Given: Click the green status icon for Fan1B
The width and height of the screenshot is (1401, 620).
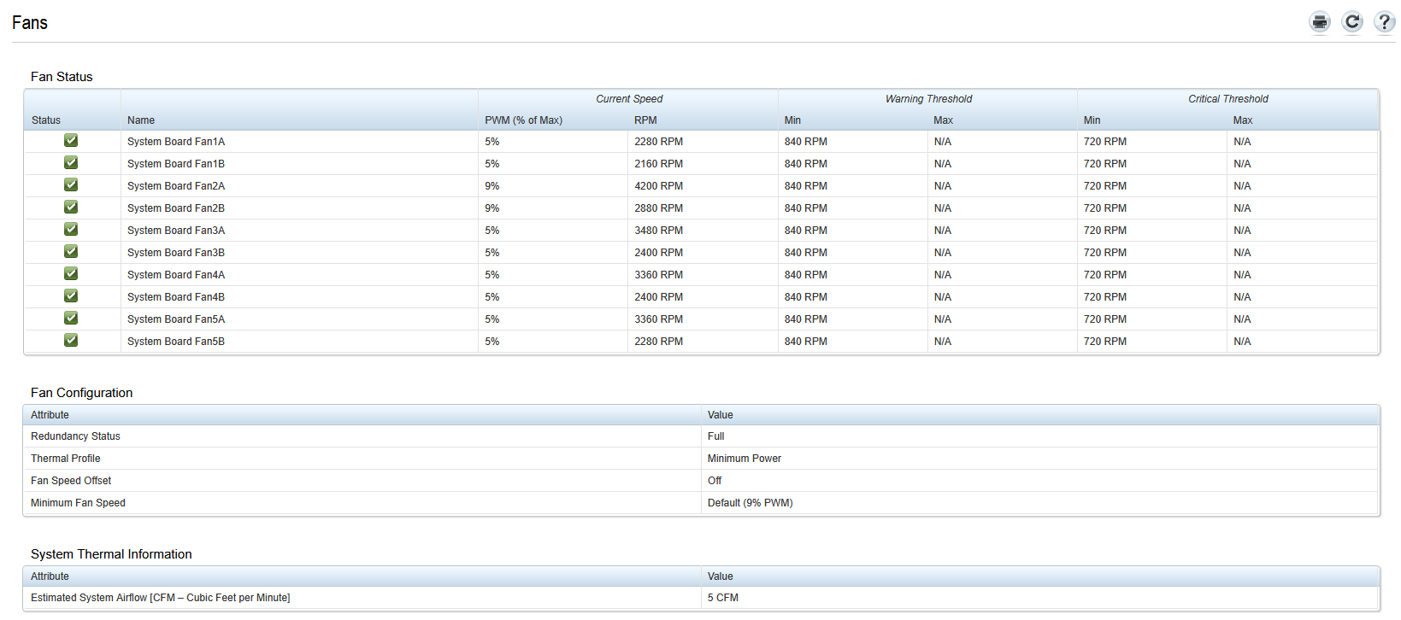Looking at the screenshot, I should coord(71,163).
